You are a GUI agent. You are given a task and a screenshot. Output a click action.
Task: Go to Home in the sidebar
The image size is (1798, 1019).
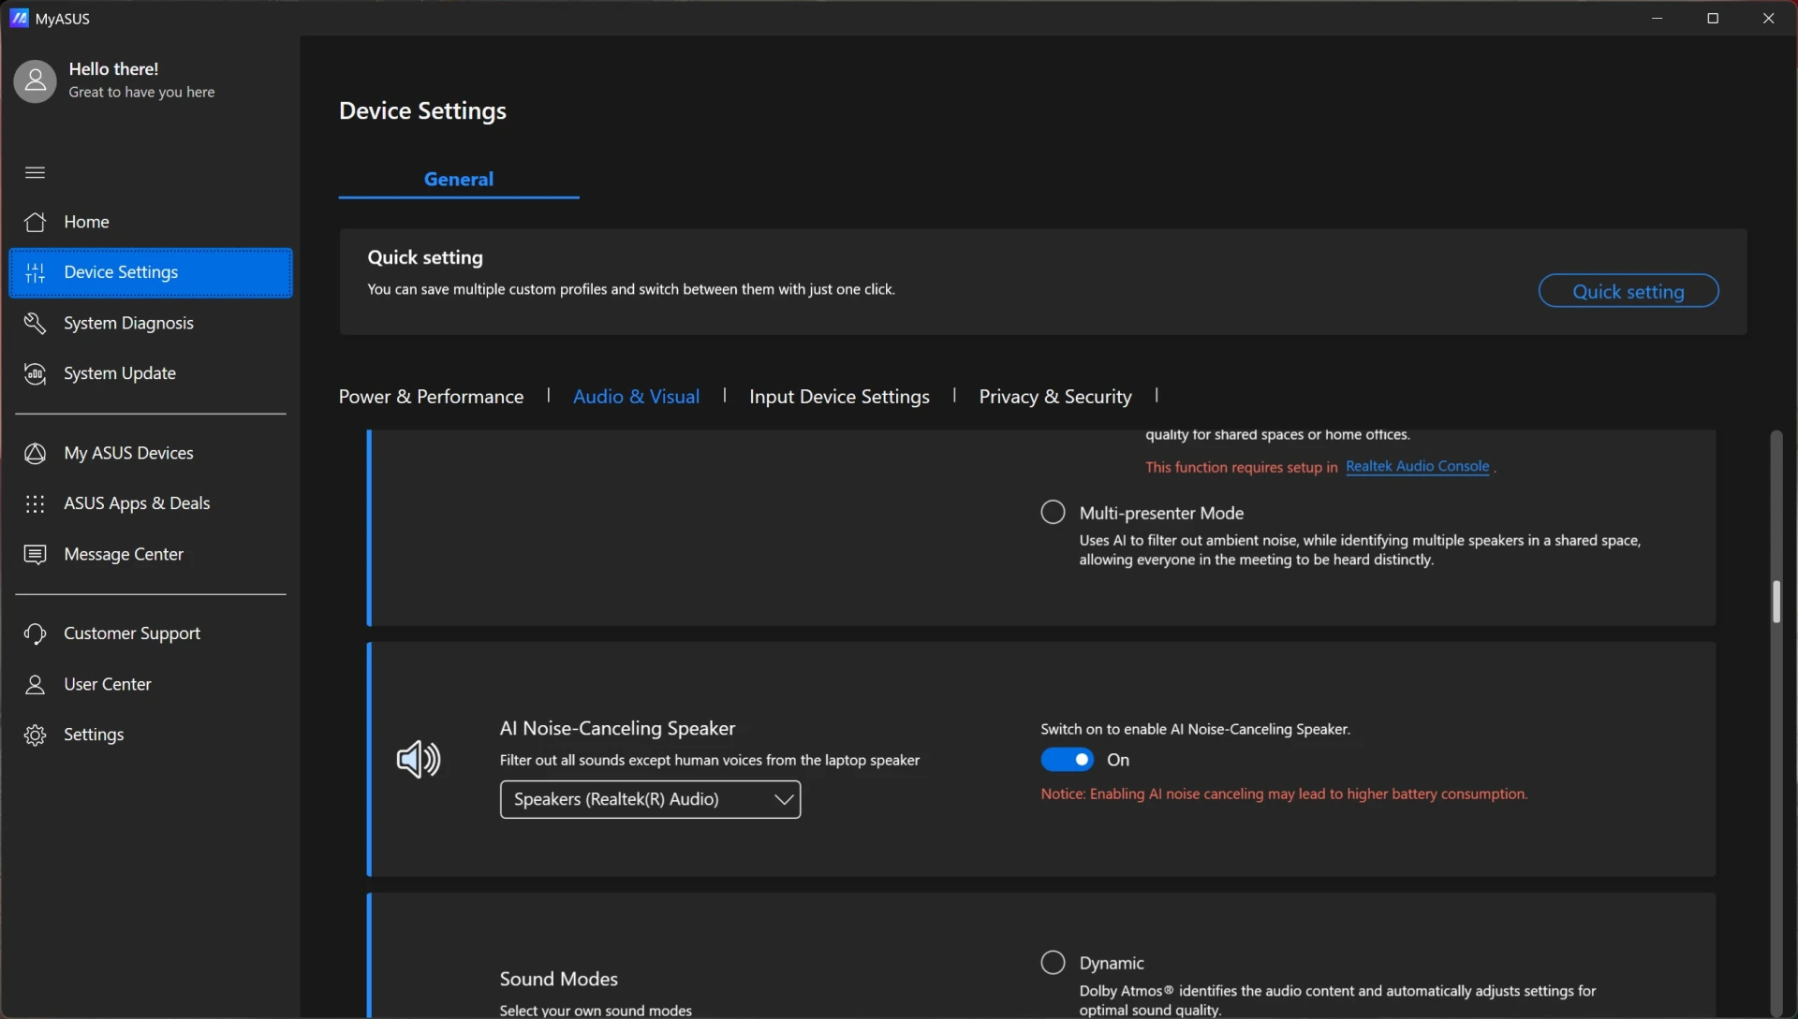click(151, 222)
